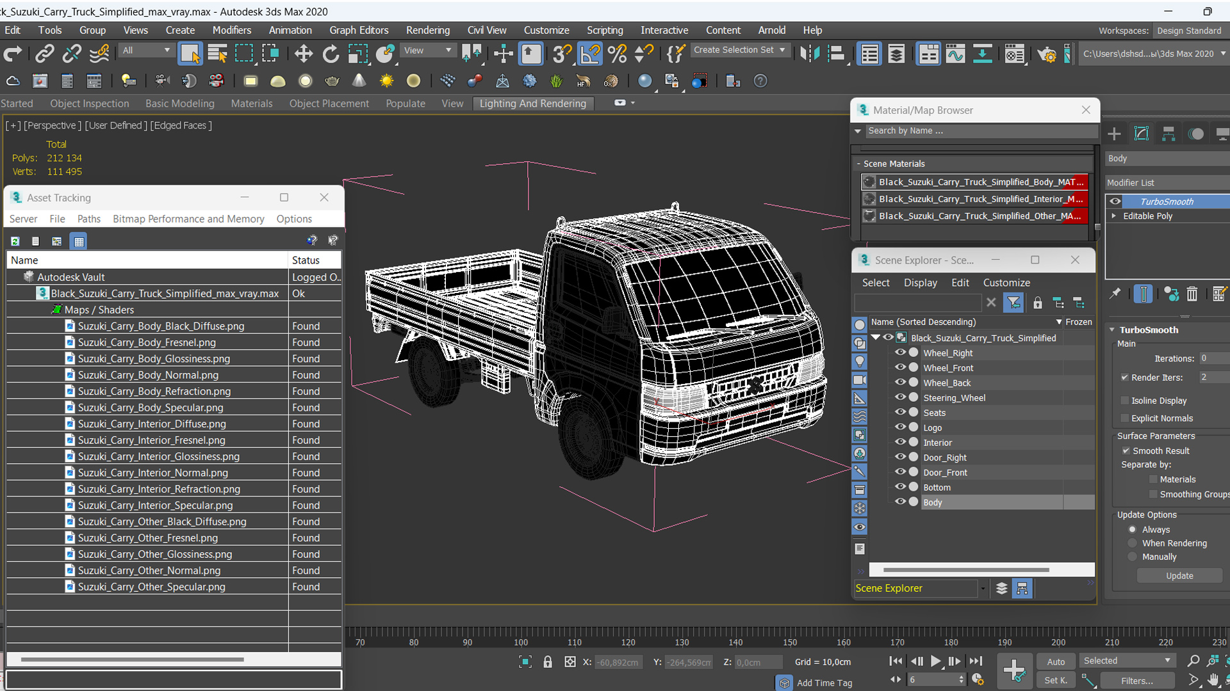Click the Set K. button

click(x=1056, y=681)
